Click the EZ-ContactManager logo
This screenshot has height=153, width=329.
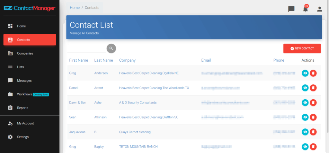30,8
